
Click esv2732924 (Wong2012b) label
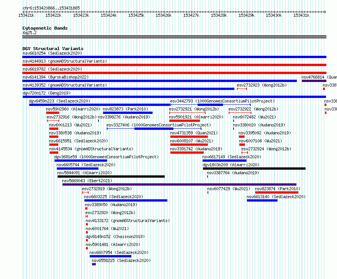266,149
